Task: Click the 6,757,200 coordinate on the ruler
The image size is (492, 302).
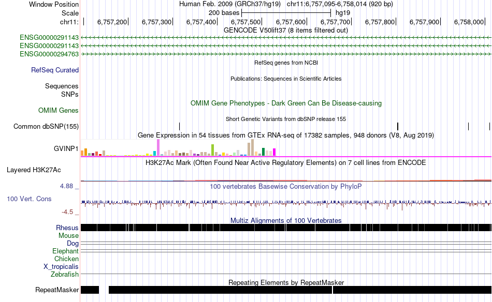Action: coord(112,22)
